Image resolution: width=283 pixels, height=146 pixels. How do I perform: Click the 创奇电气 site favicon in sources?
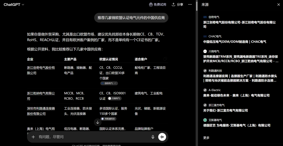point(205,17)
